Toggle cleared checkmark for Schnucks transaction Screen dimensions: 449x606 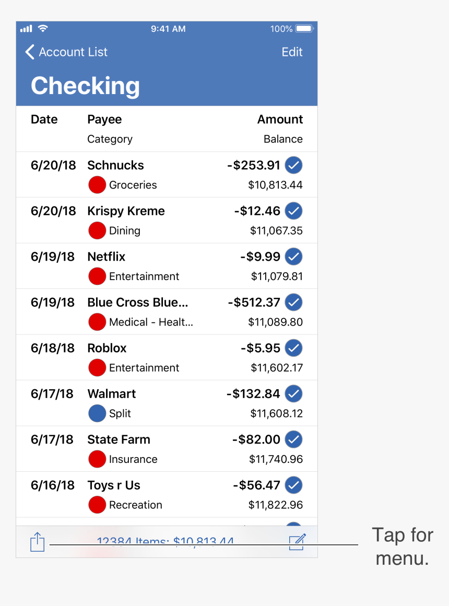click(294, 166)
